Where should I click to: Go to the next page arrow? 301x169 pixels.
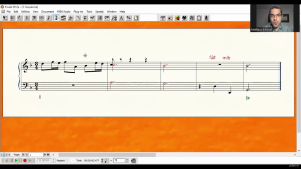pyautogui.click(x=45, y=154)
